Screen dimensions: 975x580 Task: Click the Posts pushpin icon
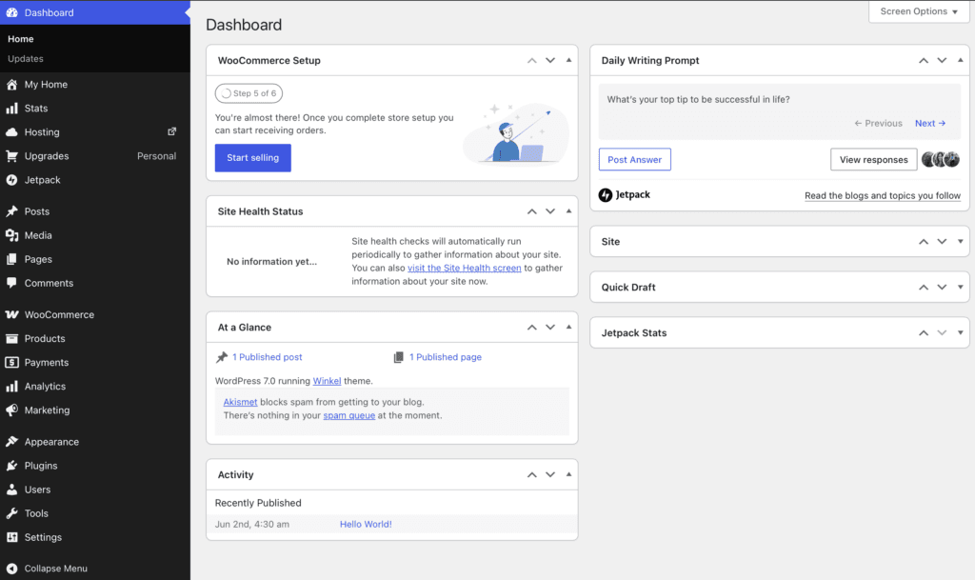point(11,211)
